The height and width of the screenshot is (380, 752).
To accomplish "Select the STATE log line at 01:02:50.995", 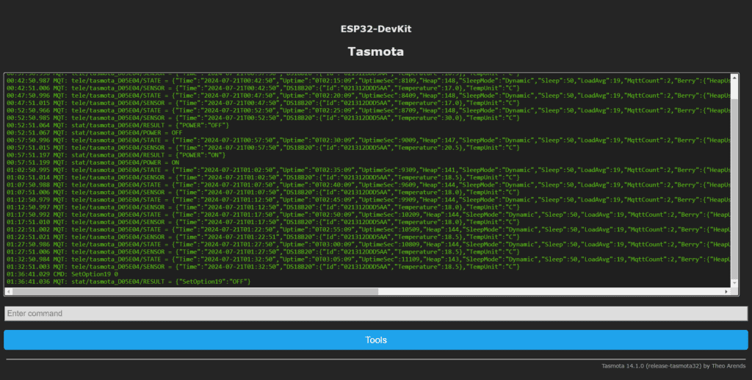I will click(x=369, y=170).
